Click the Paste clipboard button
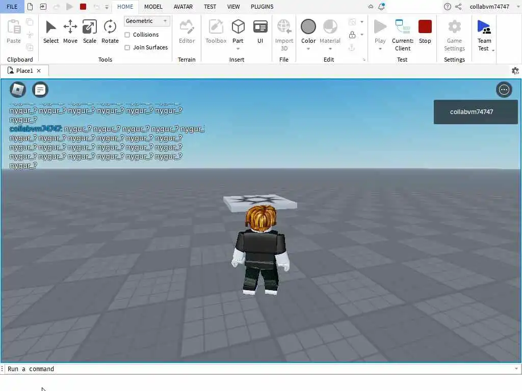 pyautogui.click(x=14, y=32)
